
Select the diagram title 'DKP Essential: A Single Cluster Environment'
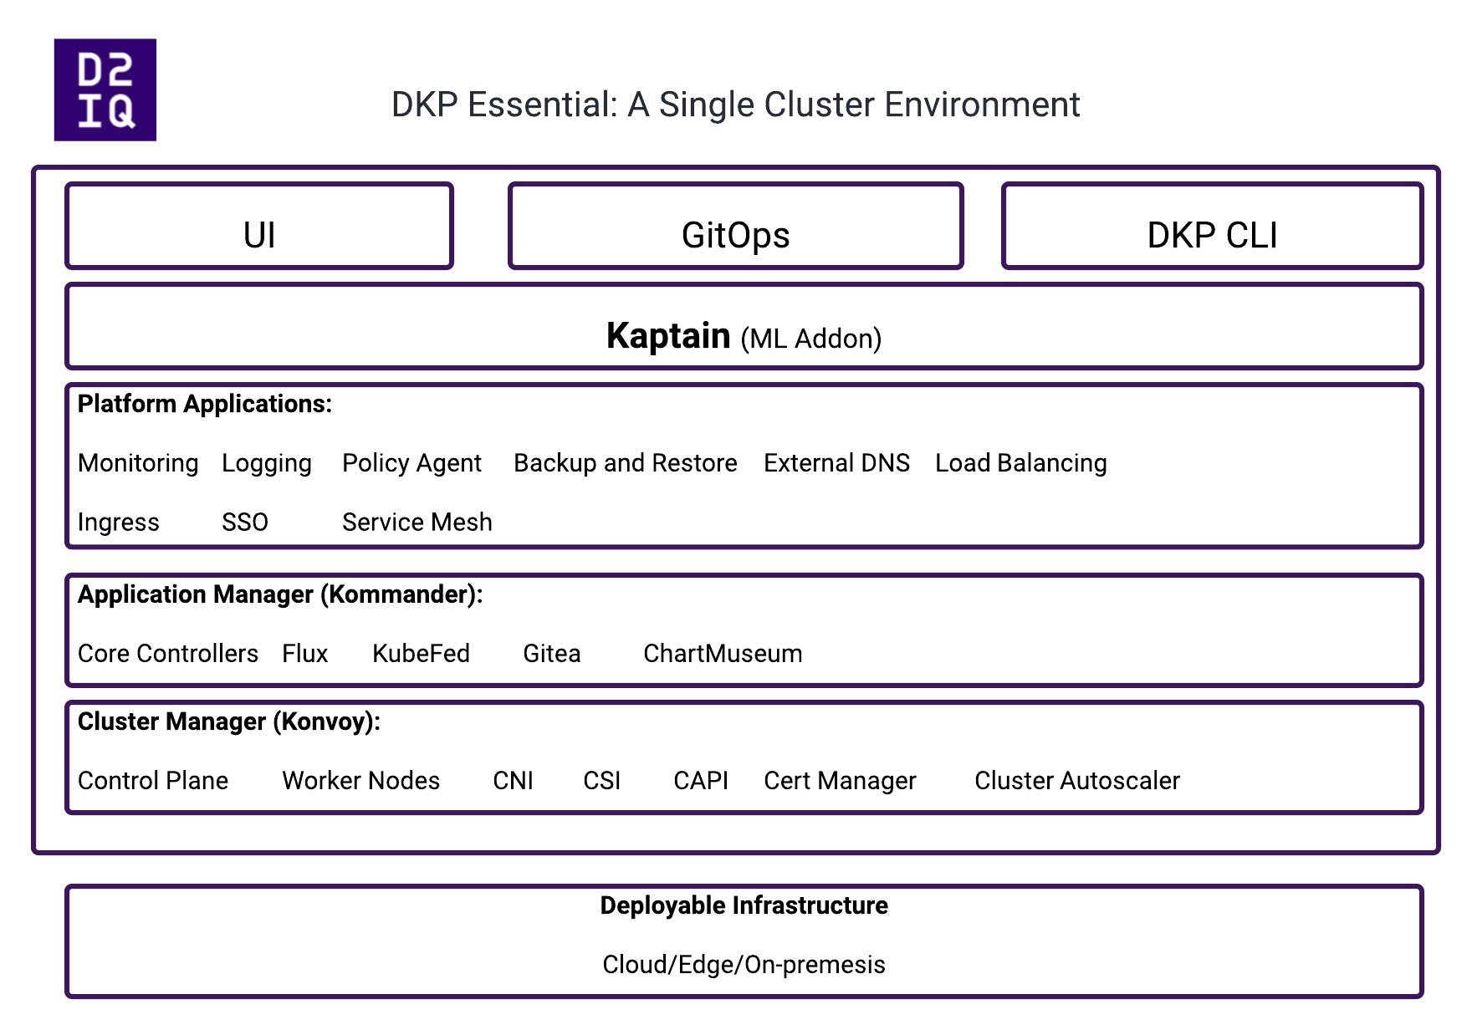pos(735,105)
